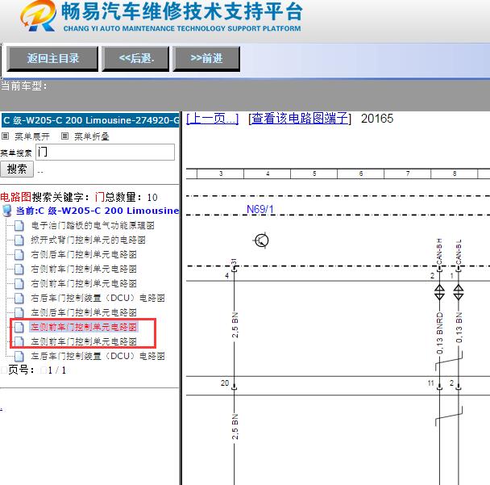The width and height of the screenshot is (490, 485).
Task: Click column number 3 in diagram ruler
Action: [221, 174]
